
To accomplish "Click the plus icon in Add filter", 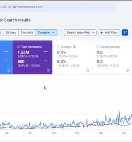I will pyautogui.click(x=101, y=33).
